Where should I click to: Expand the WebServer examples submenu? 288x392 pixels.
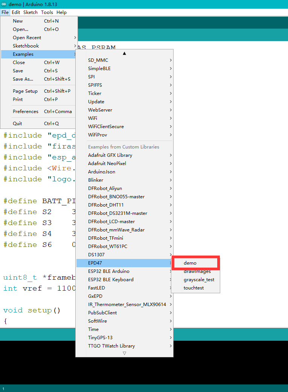pyautogui.click(x=124, y=110)
